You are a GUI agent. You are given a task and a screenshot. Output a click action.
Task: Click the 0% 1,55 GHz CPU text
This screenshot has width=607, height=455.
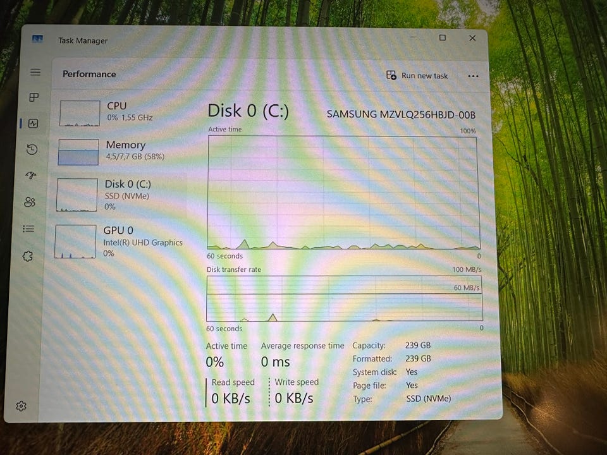[x=130, y=118]
